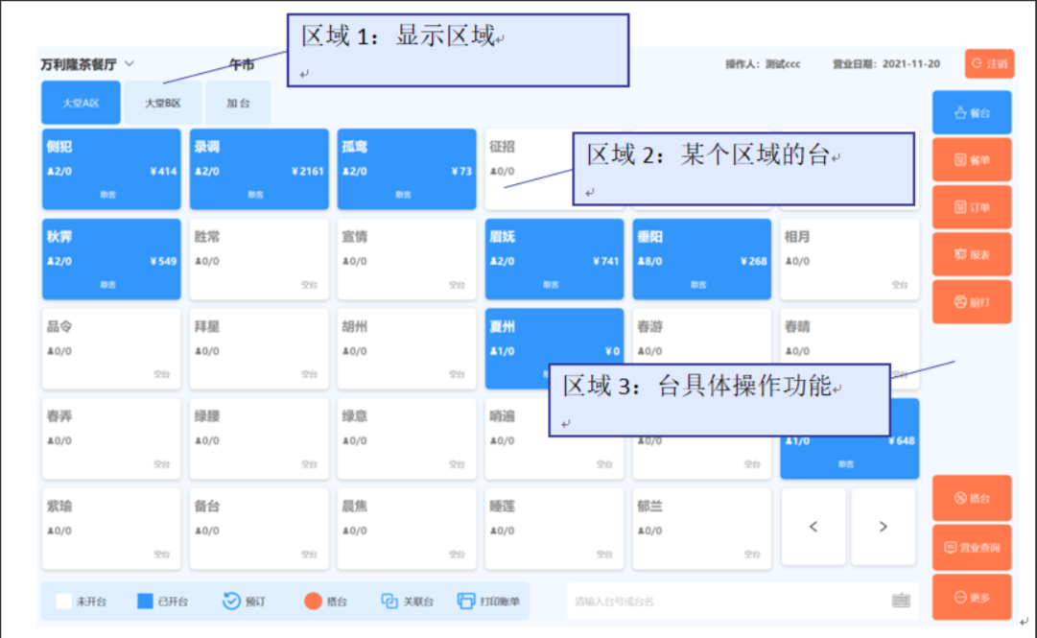Select occupied table 录调 with ¥2161
The height and width of the screenshot is (638, 1037).
tap(259, 170)
